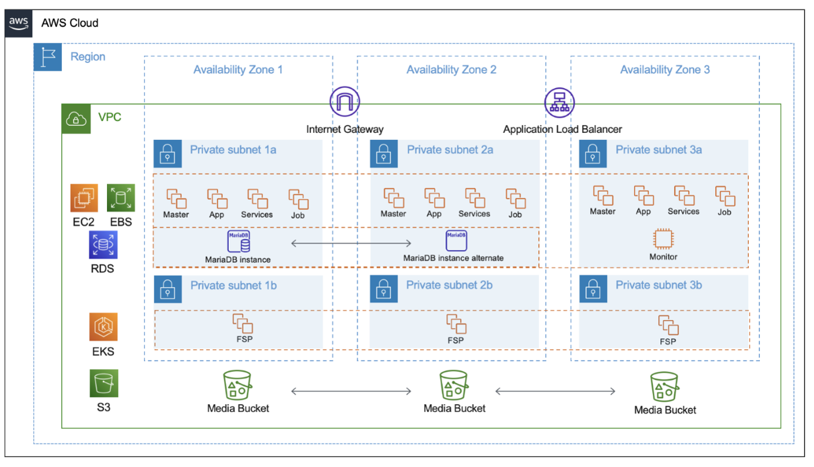
Task: Click the "Availability Zone 1" heading
Action: tap(238, 70)
